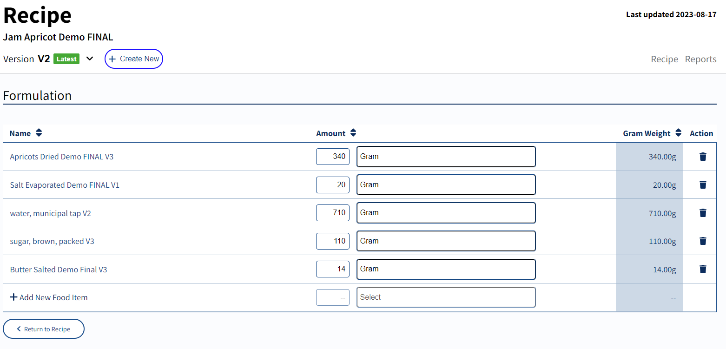Viewport: 726px width, 349px height.
Task: Open the Apricots Dried Demo FINAL V3 link
Action: 62,157
